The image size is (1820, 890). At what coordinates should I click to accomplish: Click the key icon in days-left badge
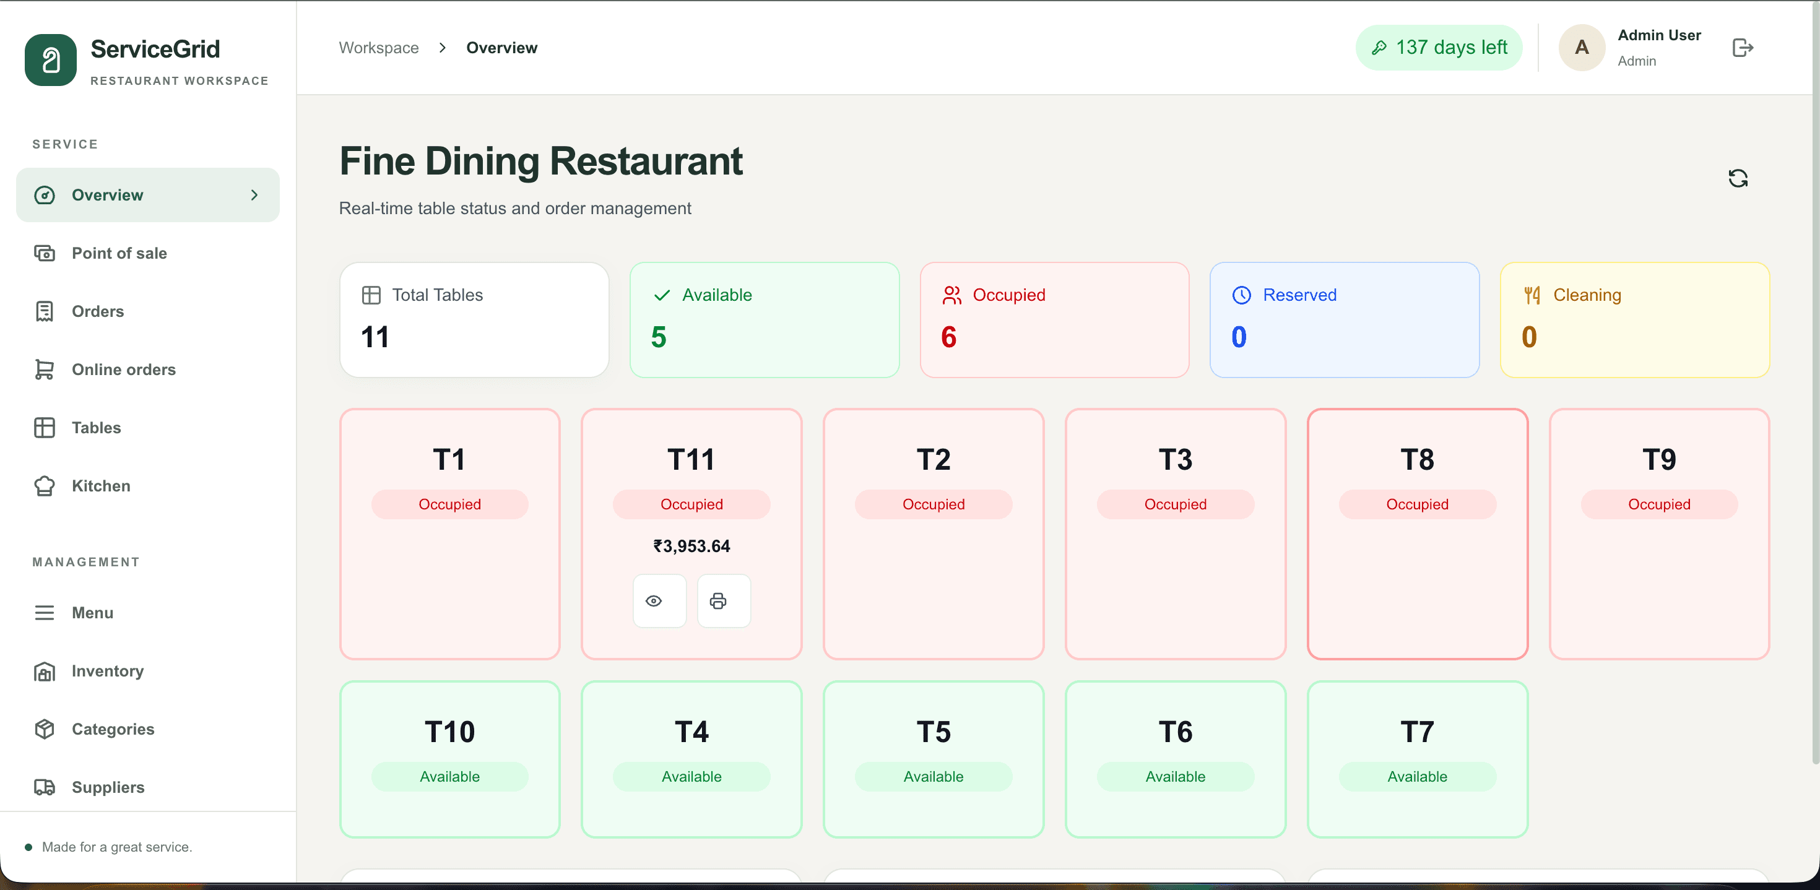1379,47
